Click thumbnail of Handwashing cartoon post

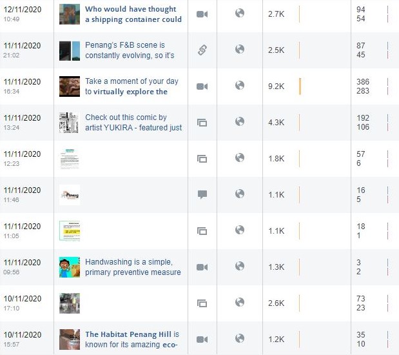click(70, 267)
